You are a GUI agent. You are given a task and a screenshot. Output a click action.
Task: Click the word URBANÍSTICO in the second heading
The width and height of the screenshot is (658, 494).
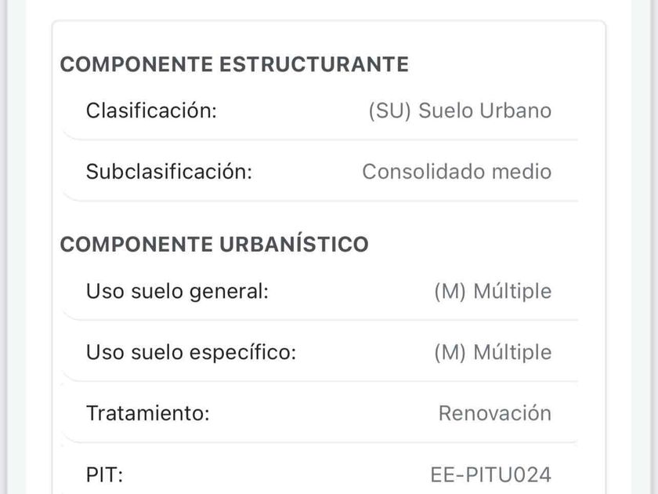click(x=293, y=245)
